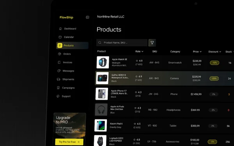Select the Apple Watch SE product name
Screen dimensions: 234x146
(120, 59)
